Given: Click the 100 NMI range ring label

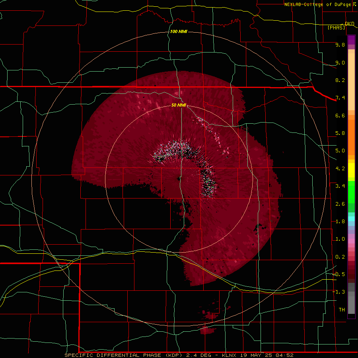Looking at the screenshot, I should [x=179, y=31].
